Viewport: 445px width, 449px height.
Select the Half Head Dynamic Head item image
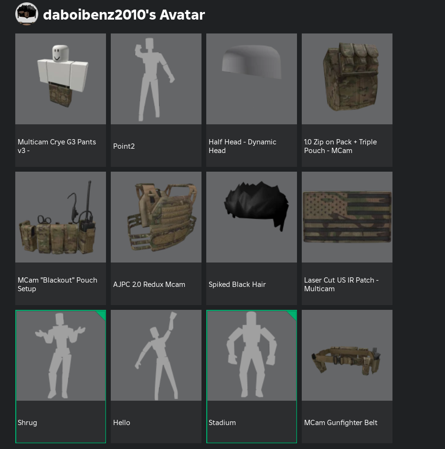252,79
